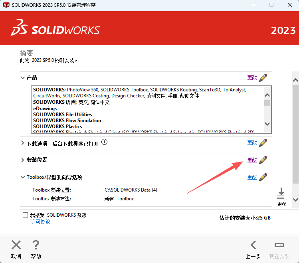Accept the SOLIDWORKS terms checkbox
Image resolution: width=299 pixels, height=263 pixels.
coord(25,215)
